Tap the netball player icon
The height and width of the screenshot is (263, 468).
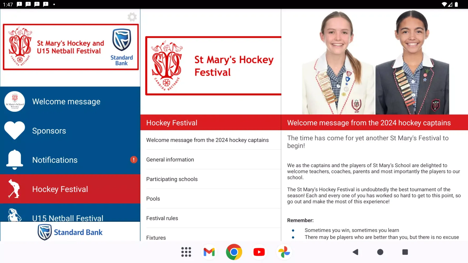click(x=14, y=215)
